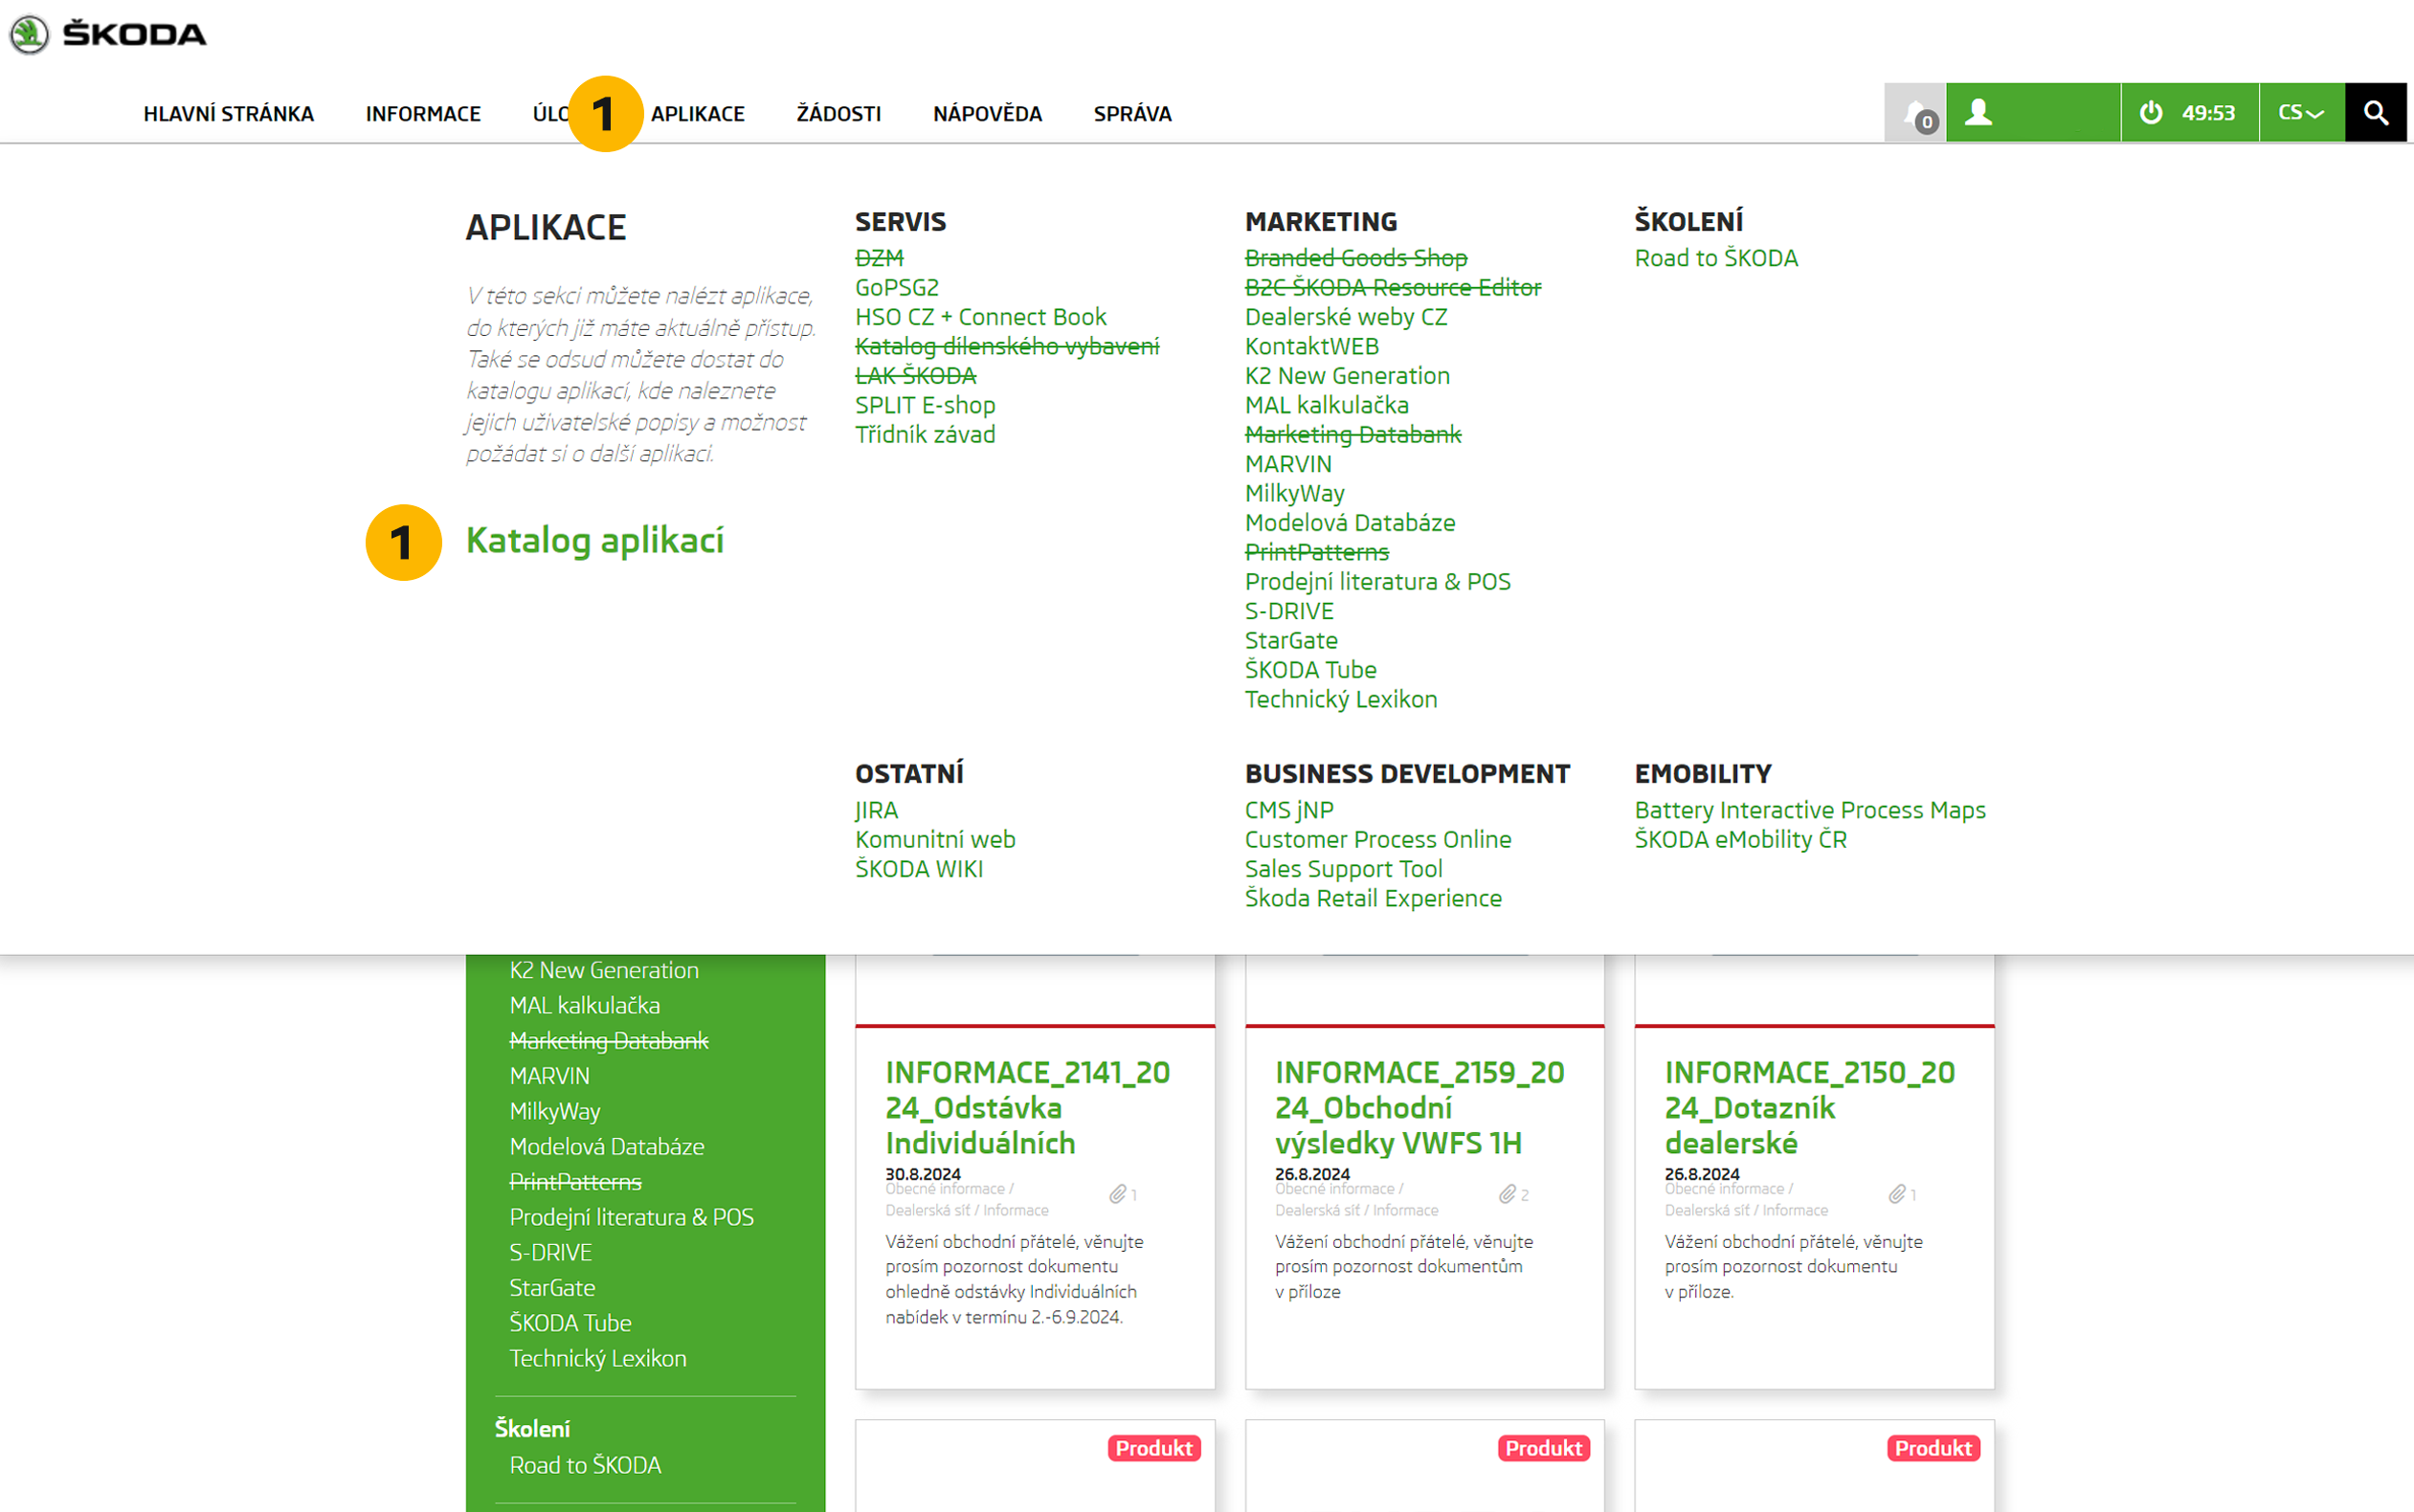Select Road to ŠKODA in green sidebar

click(x=585, y=1466)
